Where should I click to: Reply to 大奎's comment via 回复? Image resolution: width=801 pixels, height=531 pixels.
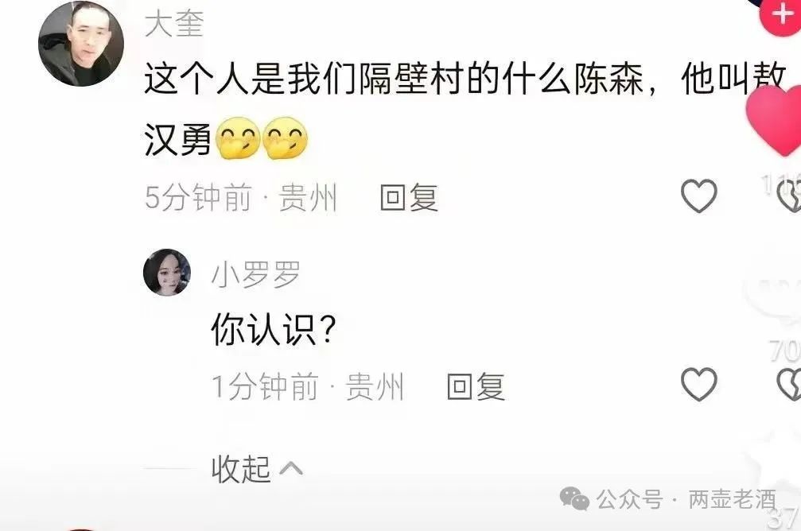(x=409, y=198)
